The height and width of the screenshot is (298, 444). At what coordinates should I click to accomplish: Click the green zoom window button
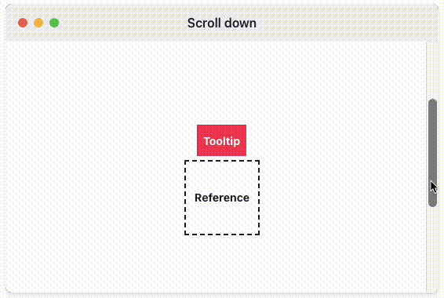click(x=54, y=23)
